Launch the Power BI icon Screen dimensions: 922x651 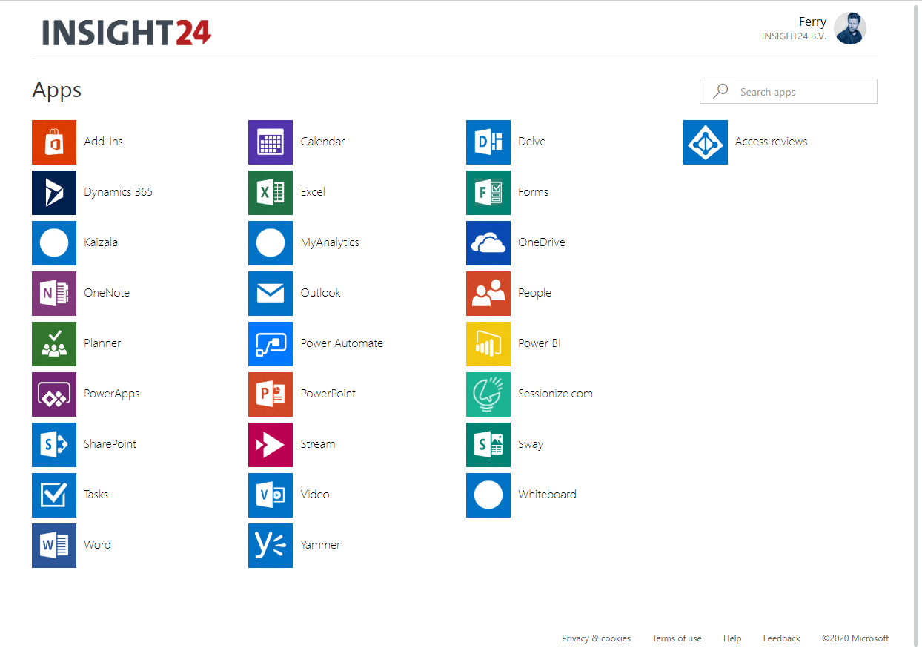tap(488, 344)
